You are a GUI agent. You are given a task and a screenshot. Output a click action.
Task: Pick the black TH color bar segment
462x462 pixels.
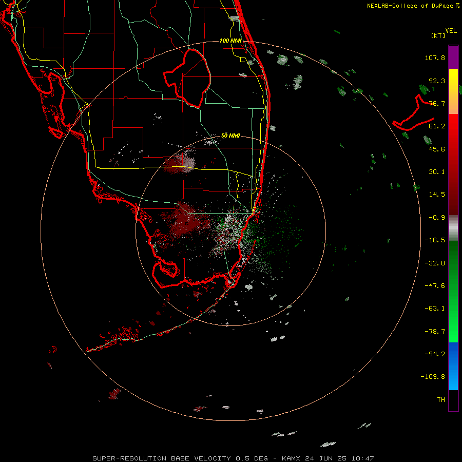(x=453, y=400)
